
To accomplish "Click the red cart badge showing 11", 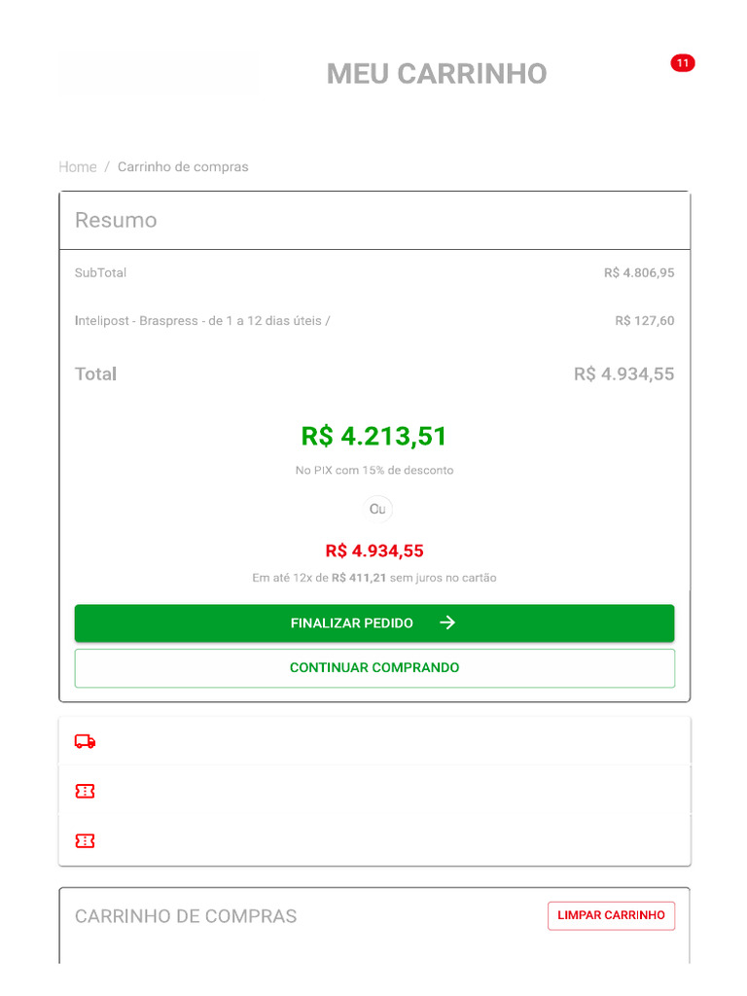I will (x=683, y=63).
